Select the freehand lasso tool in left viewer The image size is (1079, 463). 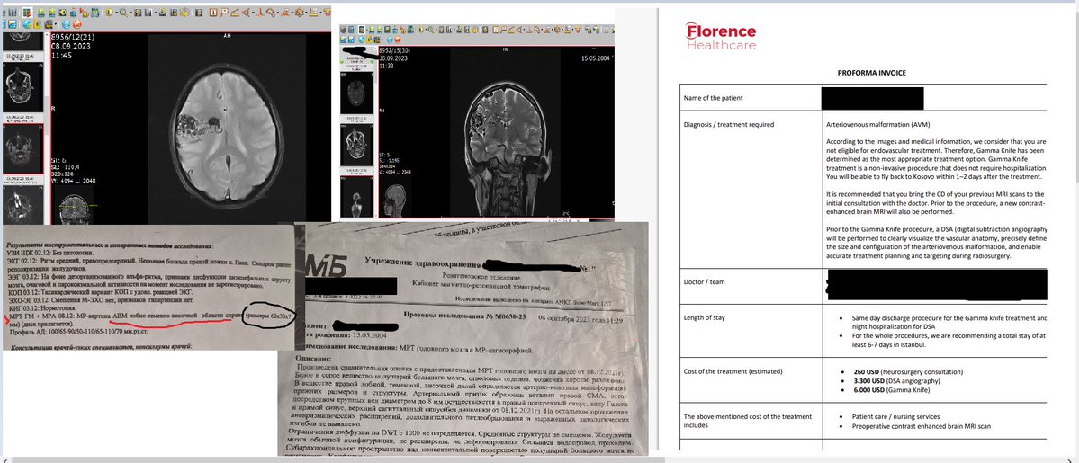pyautogui.click(x=271, y=13)
